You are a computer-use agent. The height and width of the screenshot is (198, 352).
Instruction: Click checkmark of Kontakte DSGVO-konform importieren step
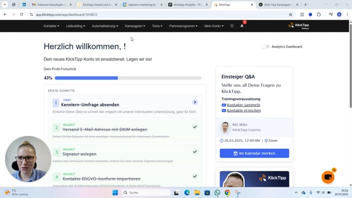point(195,176)
